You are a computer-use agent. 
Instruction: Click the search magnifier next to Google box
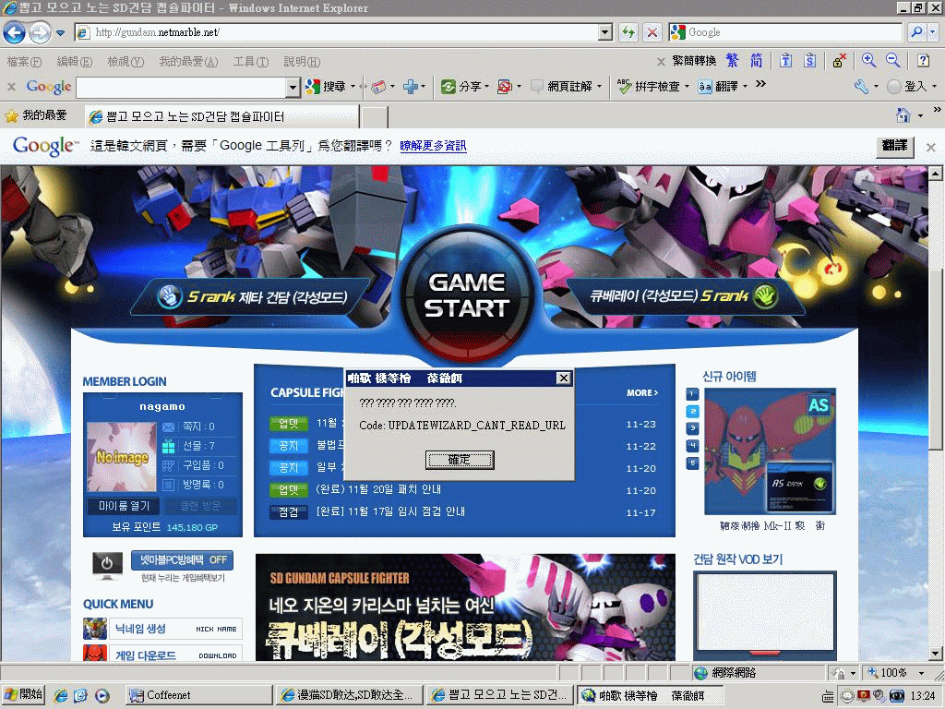(916, 32)
